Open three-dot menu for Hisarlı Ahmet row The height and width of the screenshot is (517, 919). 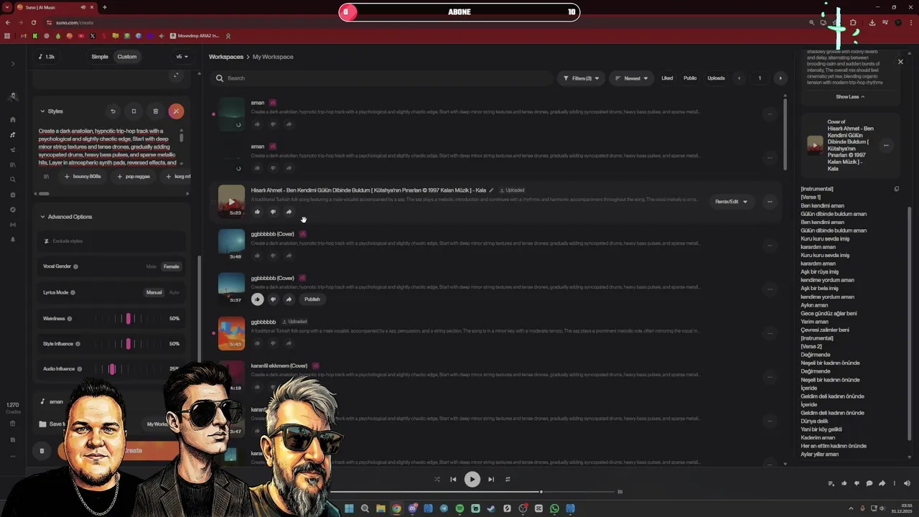(770, 202)
